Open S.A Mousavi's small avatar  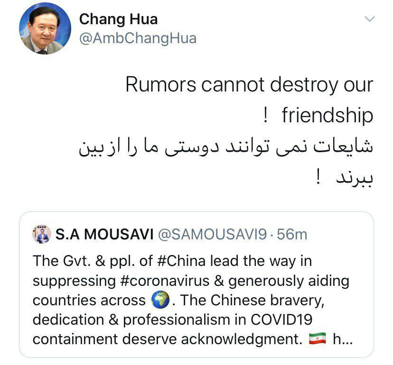click(x=42, y=234)
